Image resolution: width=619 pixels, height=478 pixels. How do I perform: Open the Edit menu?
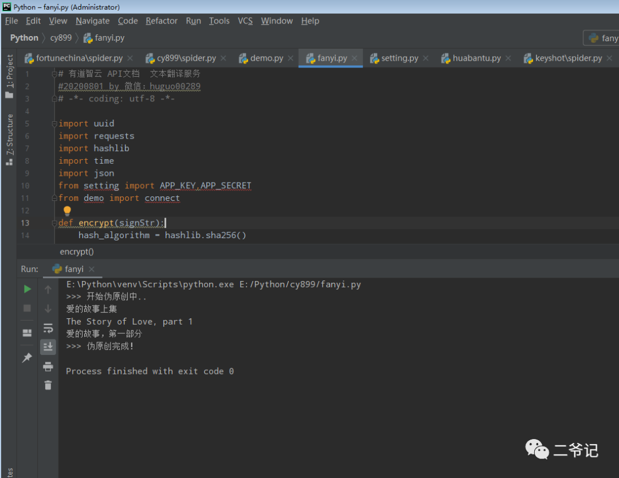(x=33, y=21)
